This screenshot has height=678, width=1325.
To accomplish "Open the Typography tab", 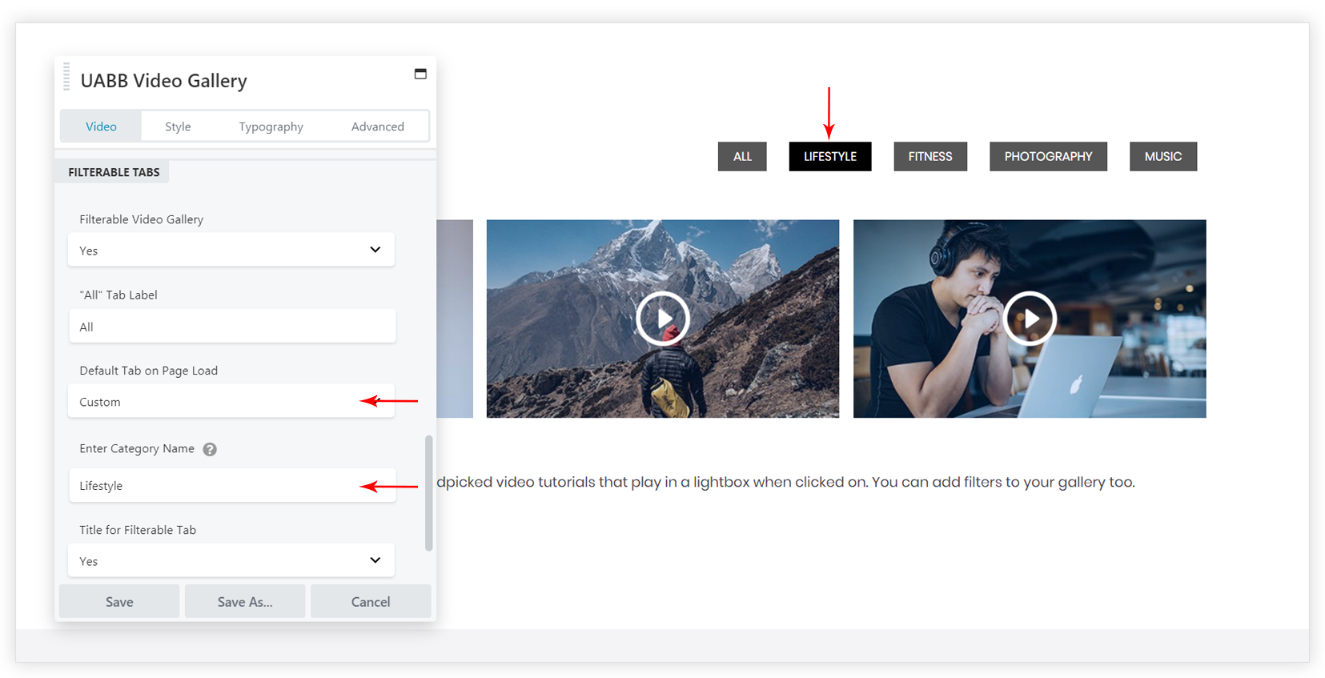I will click(x=271, y=126).
